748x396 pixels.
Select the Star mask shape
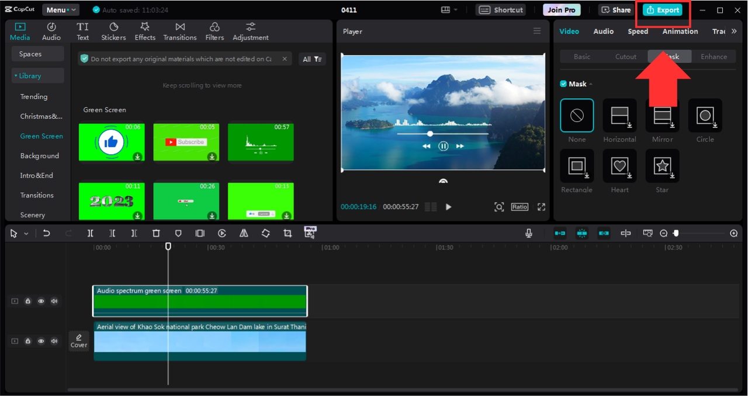[663, 166]
